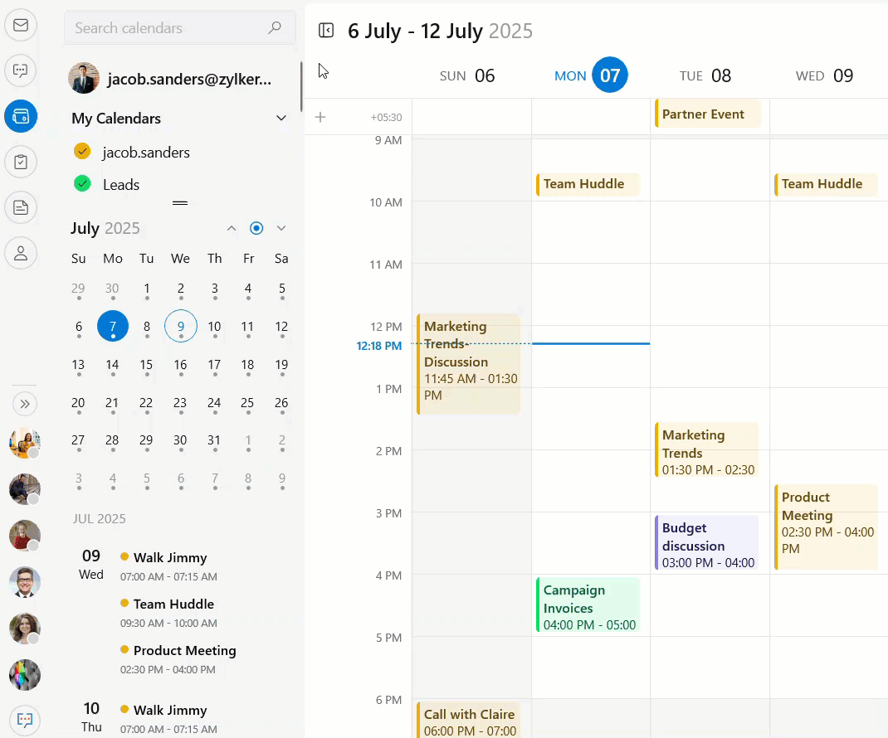Open Walk Jimmy agenda item on 09 Wed
The image size is (888, 738).
point(170,566)
